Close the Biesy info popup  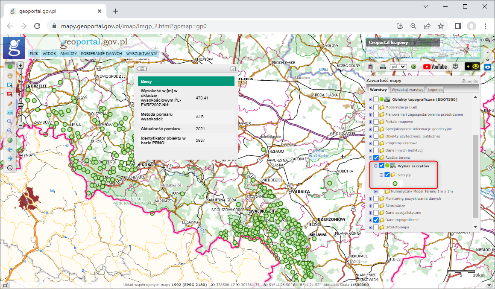click(x=233, y=69)
